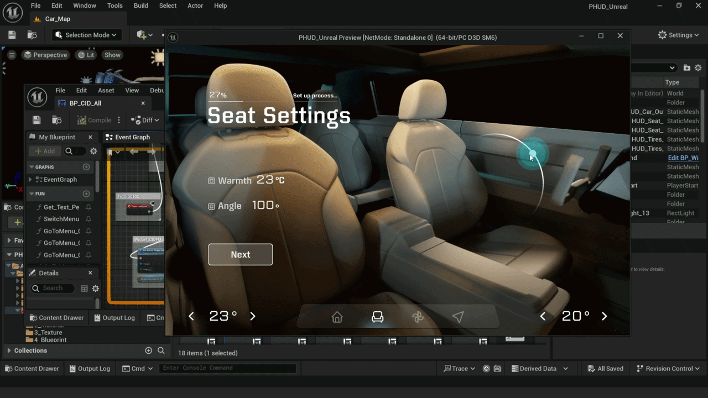Open the navigation arrow icon in dock

coord(458,317)
